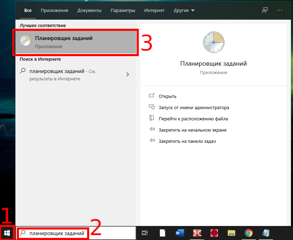The width and height of the screenshot is (293, 240).
Task: Click the Windows Start button
Action: point(7,233)
